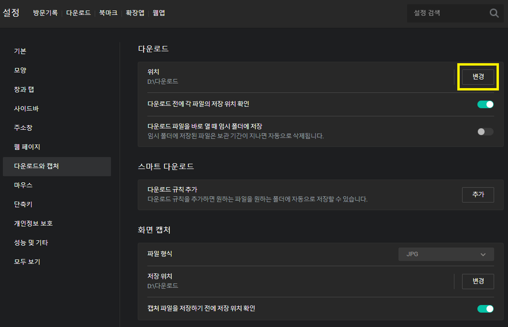Open 방문기록 from the top menu

pyautogui.click(x=45, y=13)
